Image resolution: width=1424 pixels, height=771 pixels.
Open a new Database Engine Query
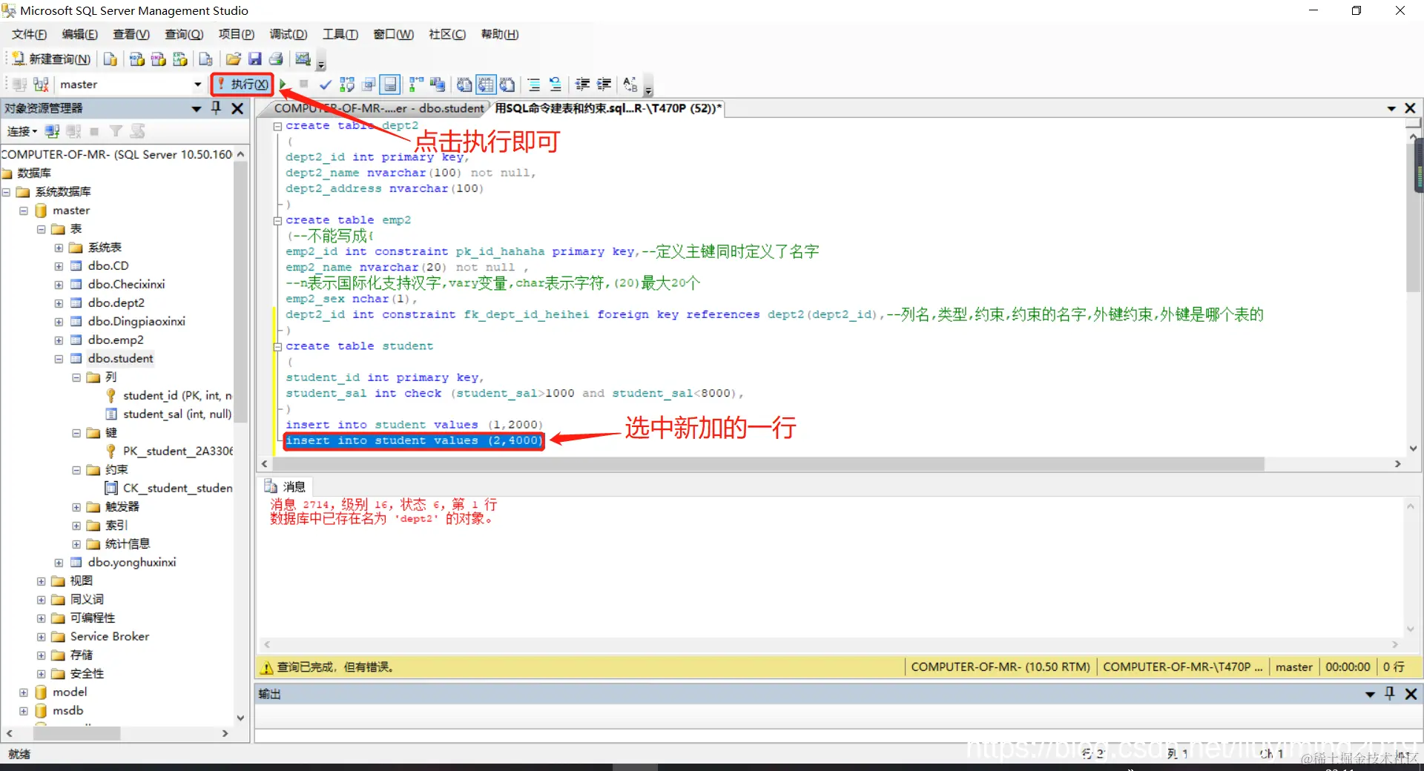click(111, 59)
